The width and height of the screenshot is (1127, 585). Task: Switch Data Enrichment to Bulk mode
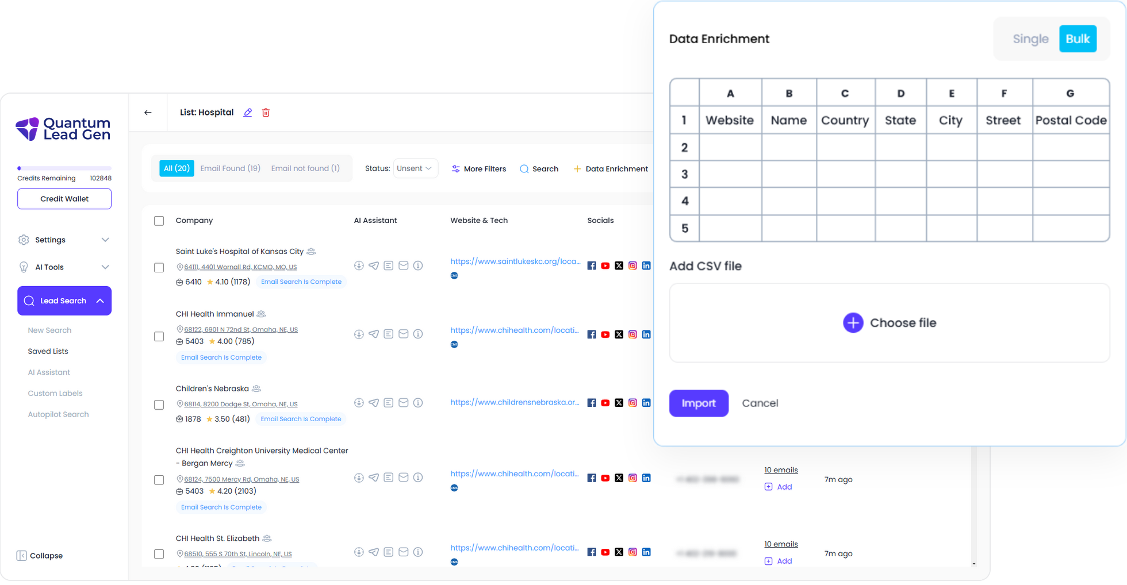coord(1078,39)
